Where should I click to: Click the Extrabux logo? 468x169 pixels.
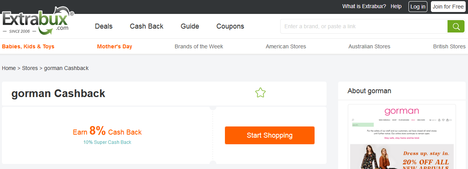tap(37, 21)
